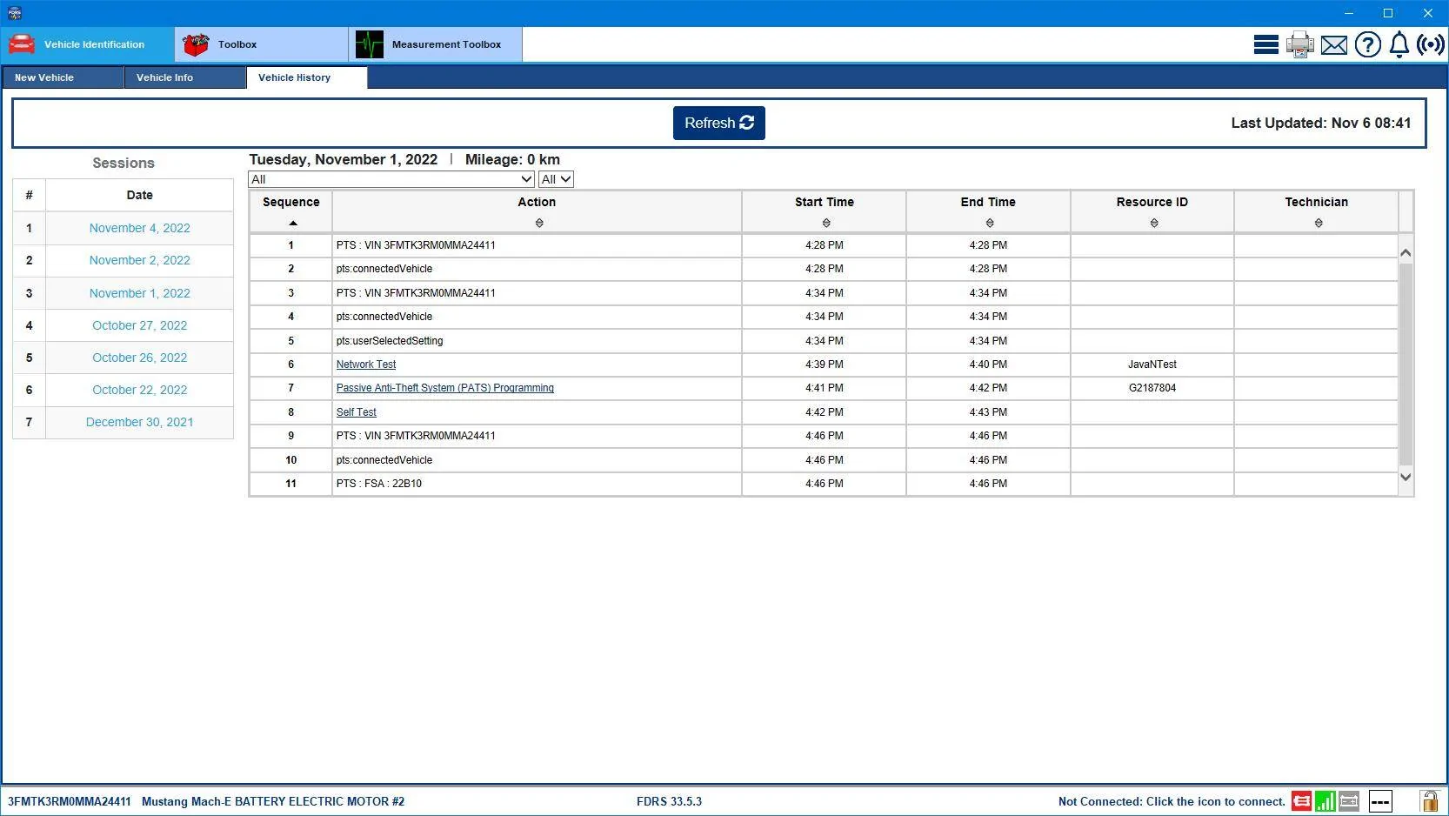Open the notifications bell icon
Screen dimensions: 1449x816
(x=1399, y=44)
